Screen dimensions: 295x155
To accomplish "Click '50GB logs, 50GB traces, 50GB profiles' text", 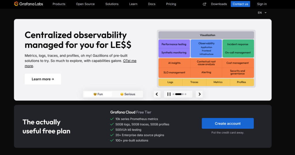I will point(142,124).
